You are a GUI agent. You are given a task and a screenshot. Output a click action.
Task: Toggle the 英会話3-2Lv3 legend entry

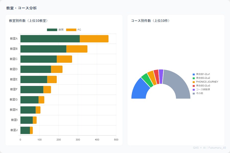tap(201, 86)
